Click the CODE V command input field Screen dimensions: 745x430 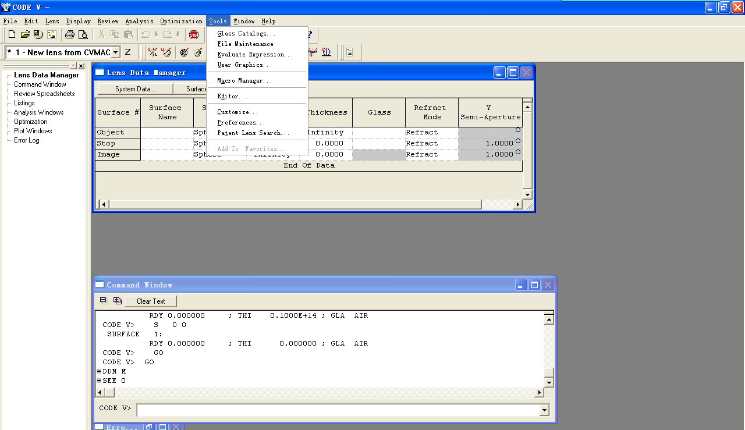(x=338, y=410)
